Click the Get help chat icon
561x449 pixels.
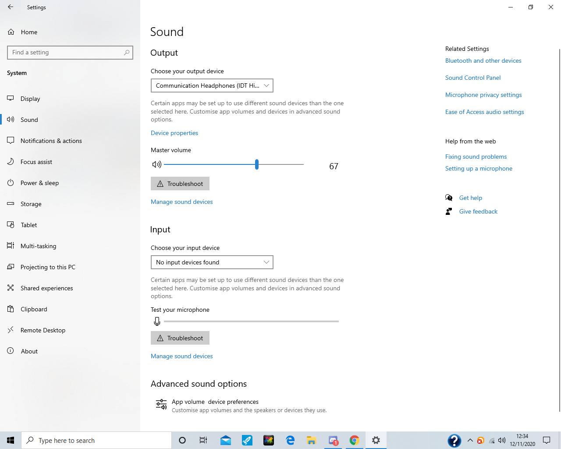tap(449, 198)
